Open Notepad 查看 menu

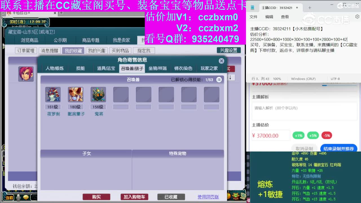click(285, 17)
